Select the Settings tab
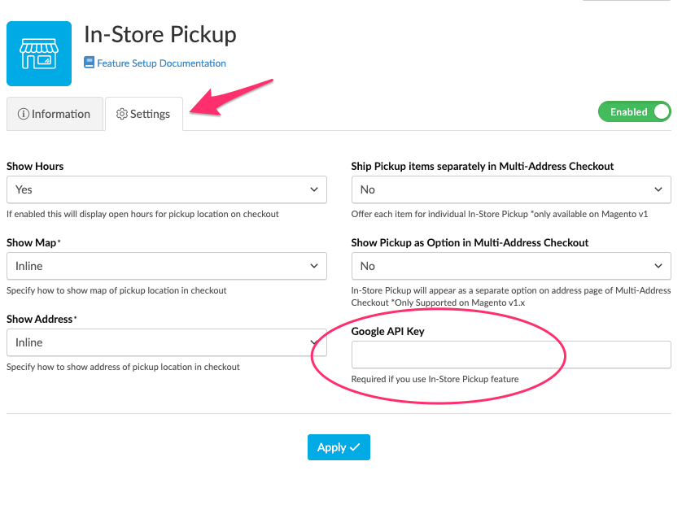Image resolution: width=695 pixels, height=505 pixels. (144, 114)
